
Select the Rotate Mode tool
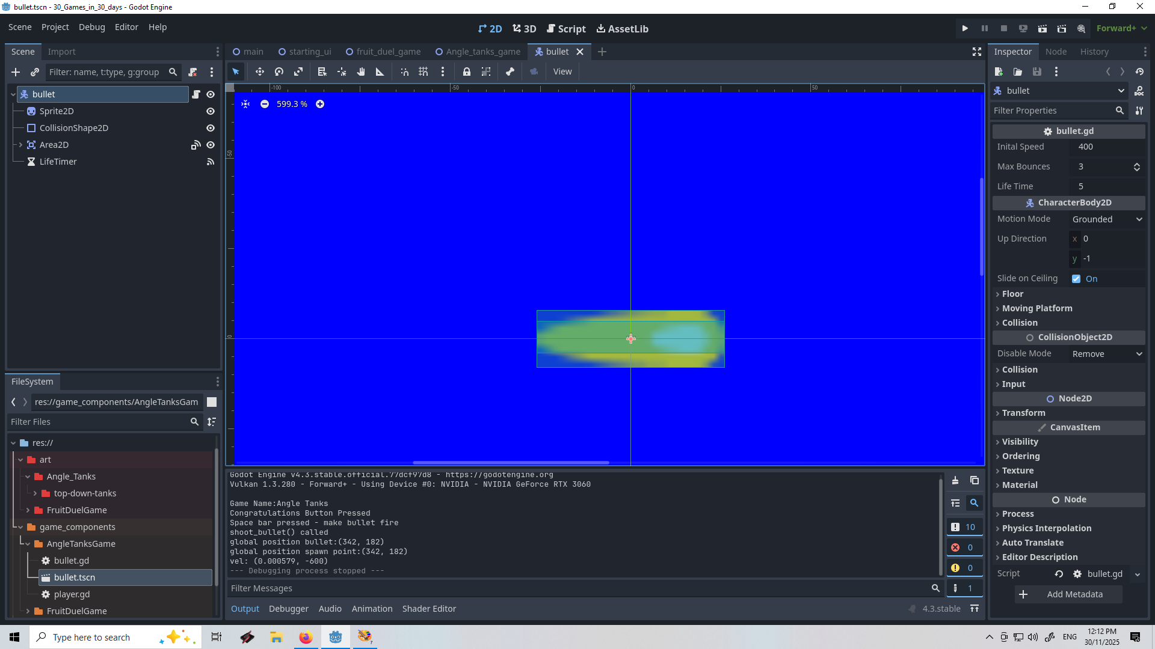279,72
